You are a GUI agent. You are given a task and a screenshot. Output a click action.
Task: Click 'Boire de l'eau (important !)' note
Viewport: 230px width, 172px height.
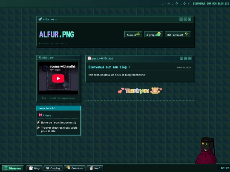click(58, 123)
